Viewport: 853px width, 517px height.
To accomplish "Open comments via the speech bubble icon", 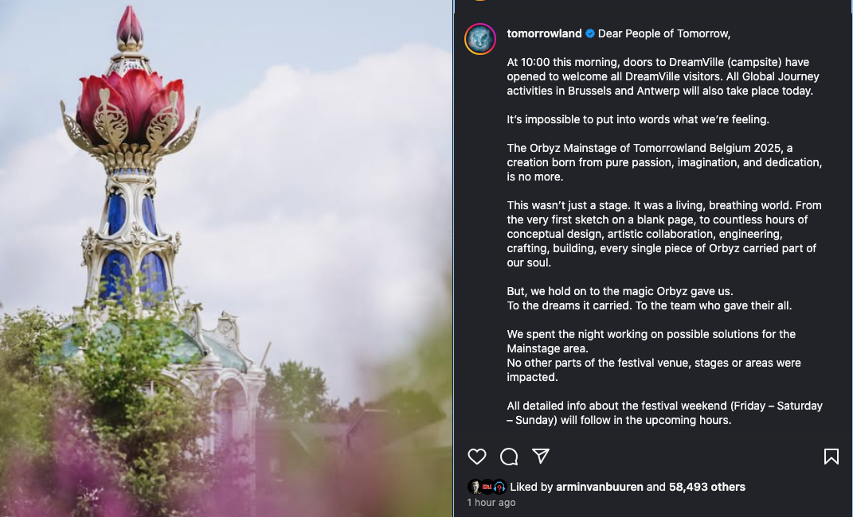I will [x=509, y=457].
